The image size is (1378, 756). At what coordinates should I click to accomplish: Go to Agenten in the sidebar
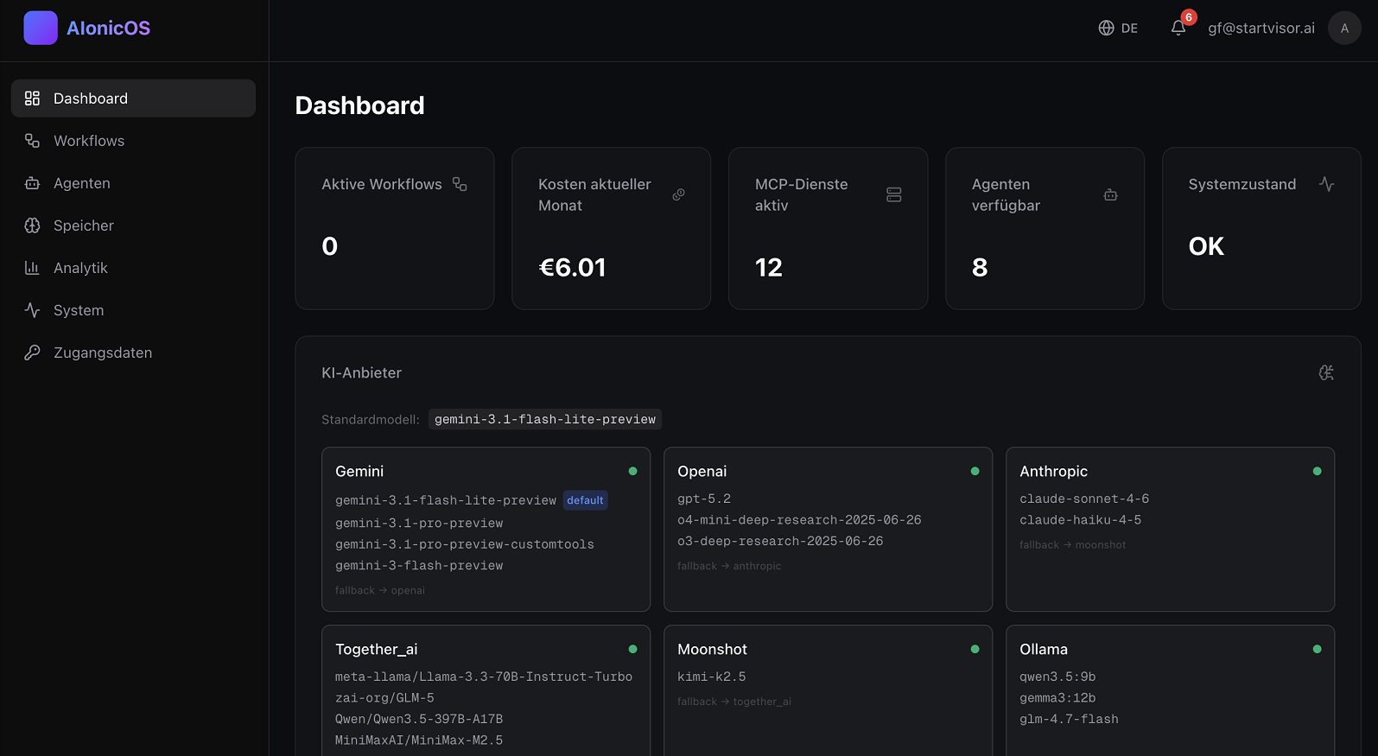tap(82, 183)
